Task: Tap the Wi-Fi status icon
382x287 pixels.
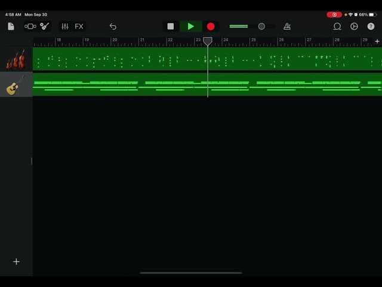Action: [350, 14]
